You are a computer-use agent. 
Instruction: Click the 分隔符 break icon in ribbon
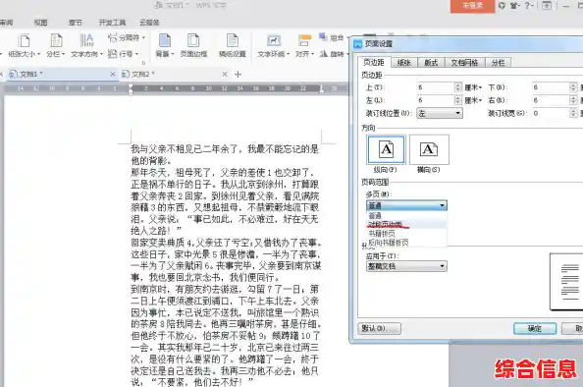112,37
